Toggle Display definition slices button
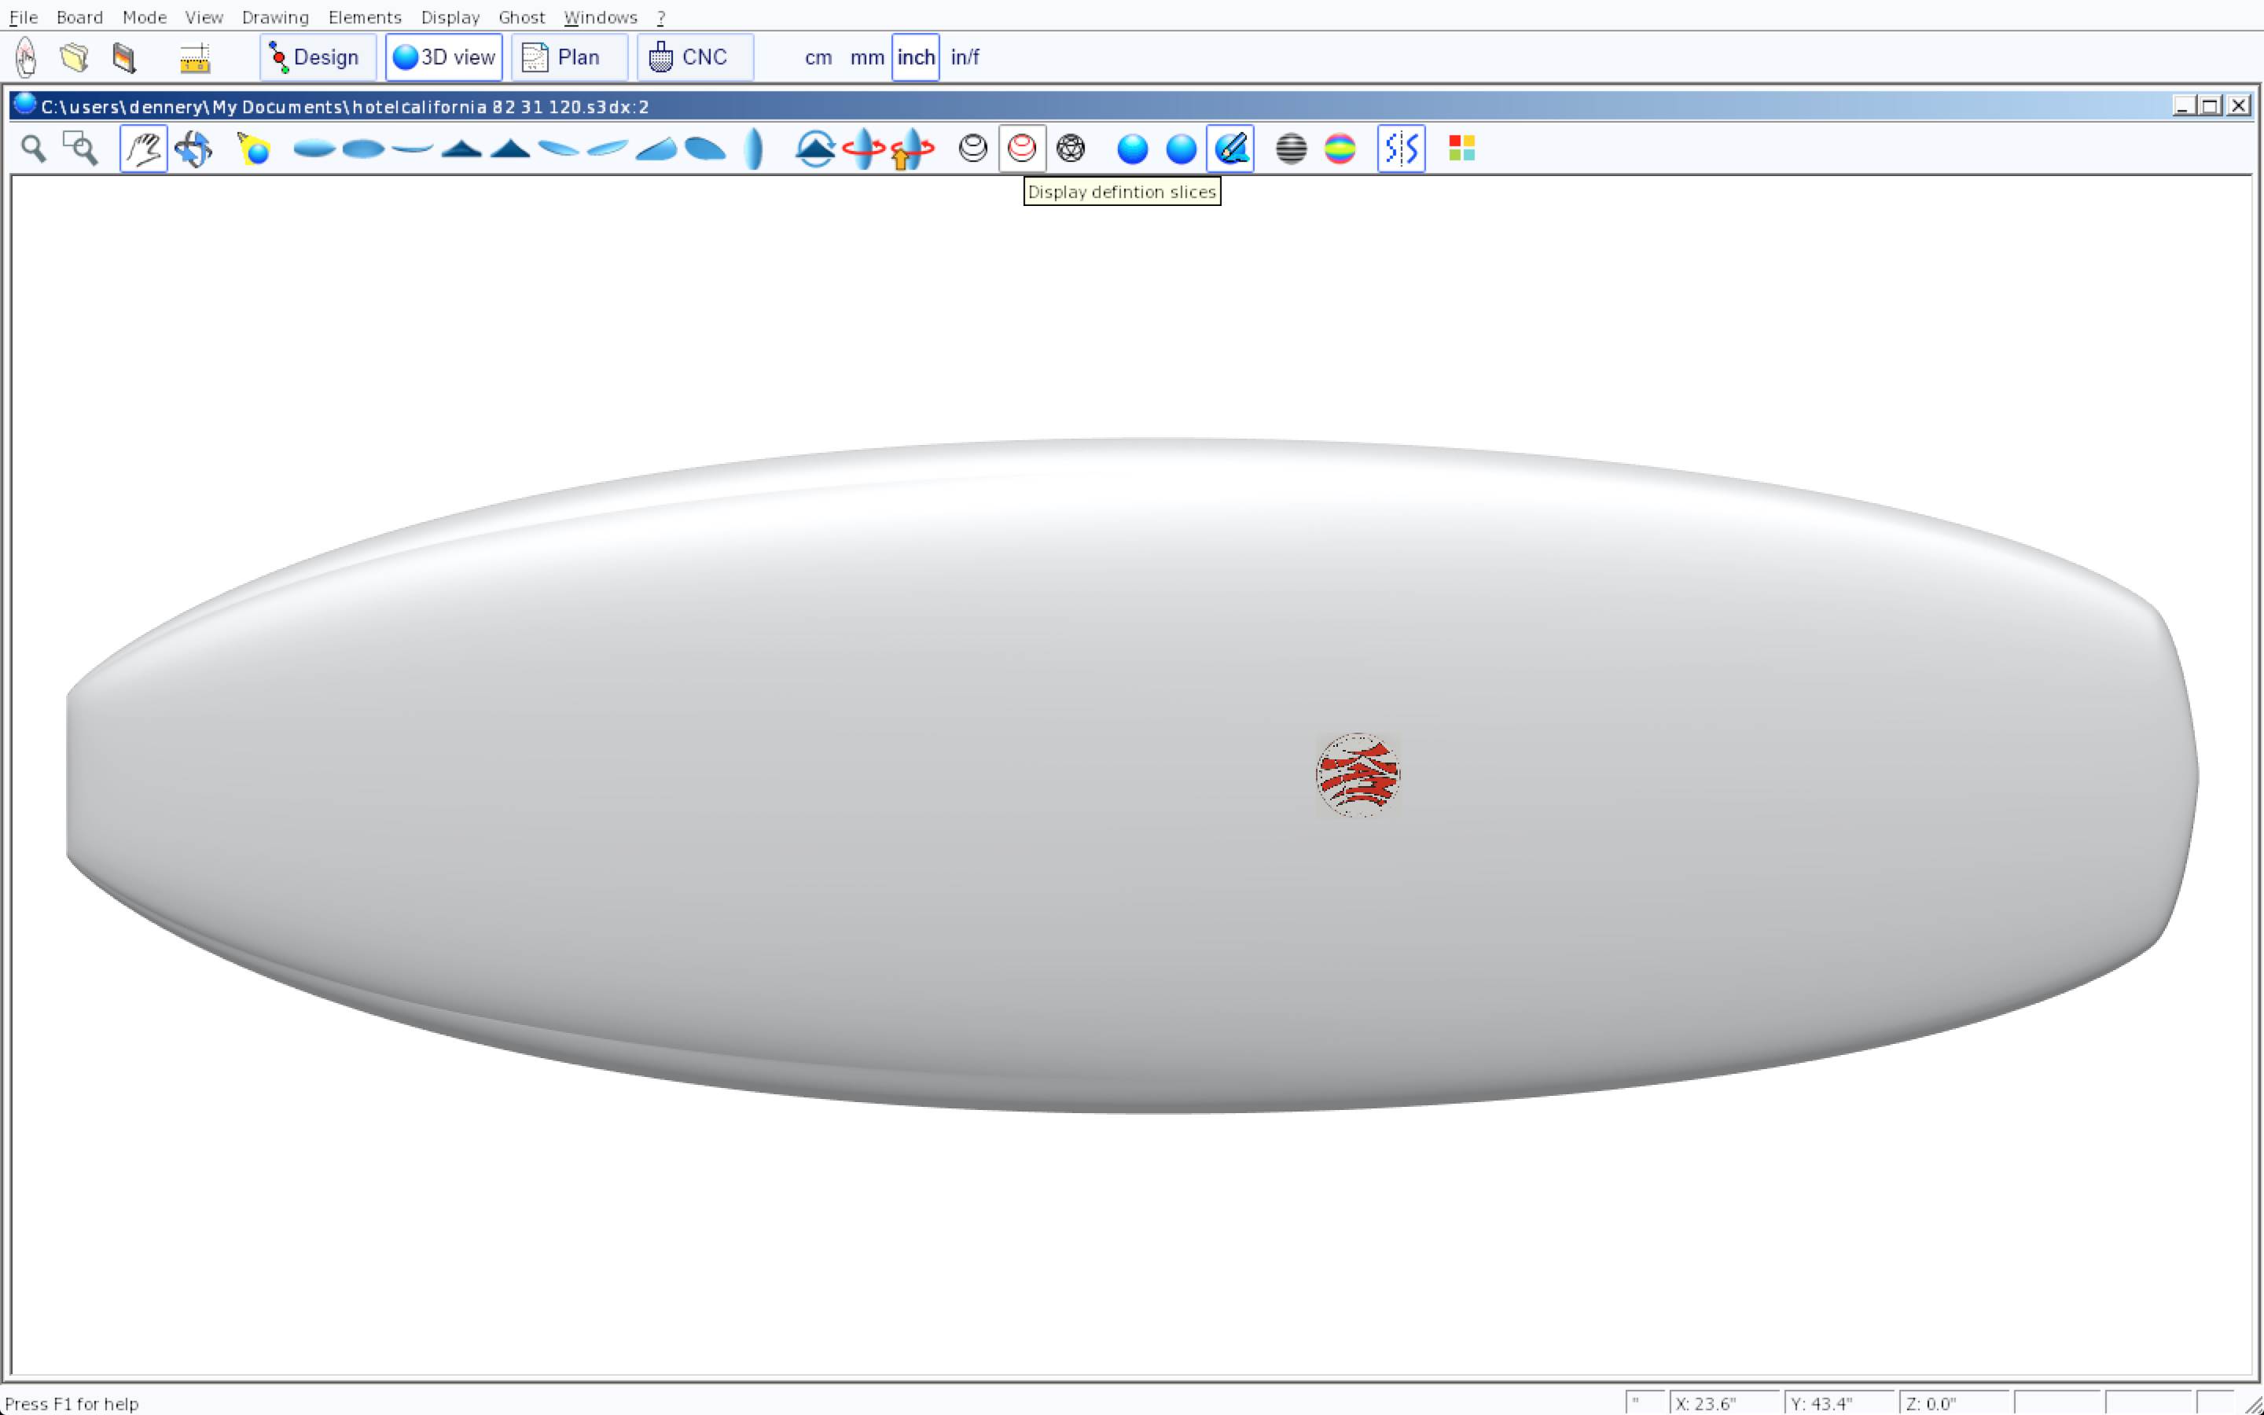 pos(1022,149)
